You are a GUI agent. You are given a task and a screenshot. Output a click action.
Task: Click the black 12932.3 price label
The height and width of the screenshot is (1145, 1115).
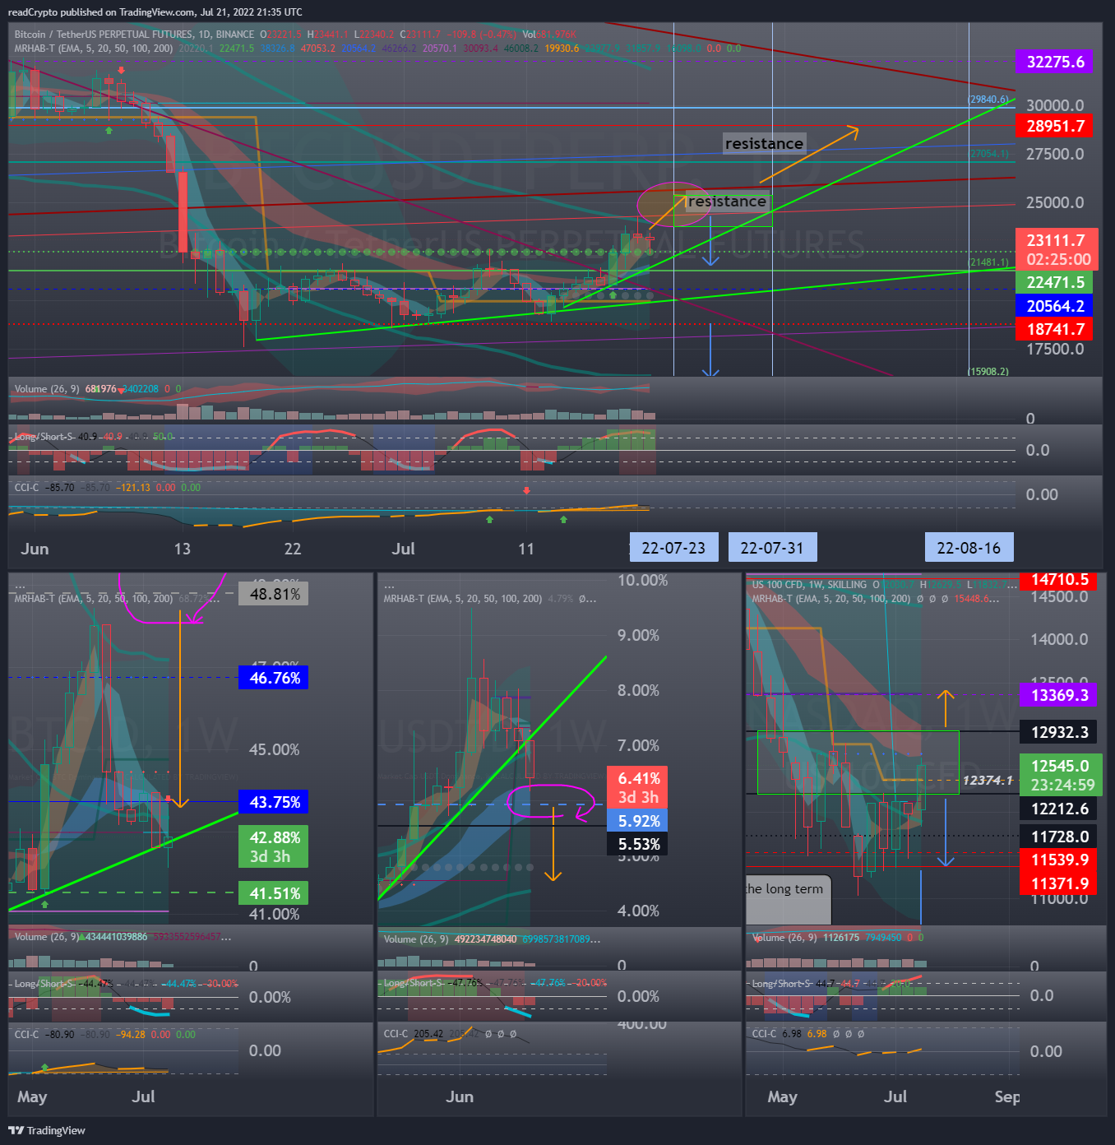1059,732
